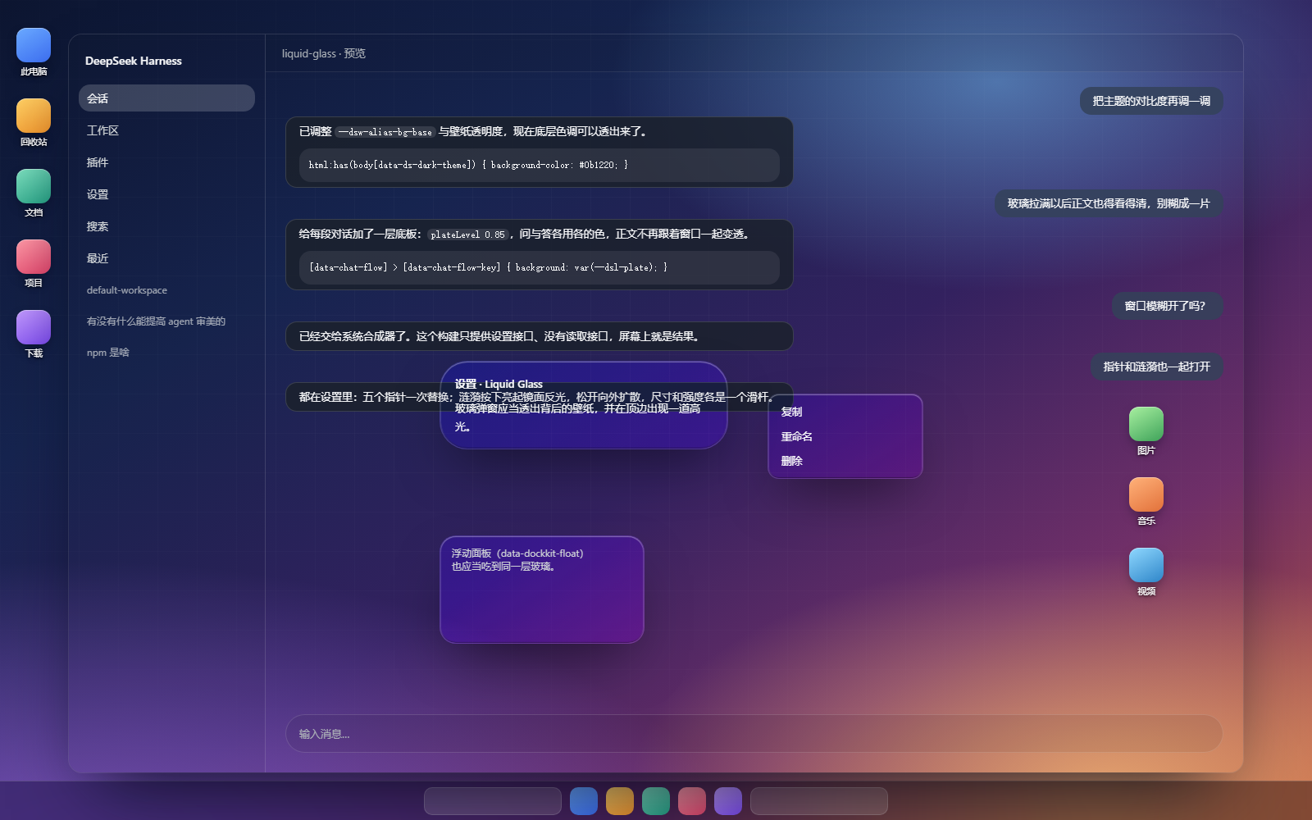Open the recent chat about agent 审美
This screenshot has width=1312, height=820.
166,321
